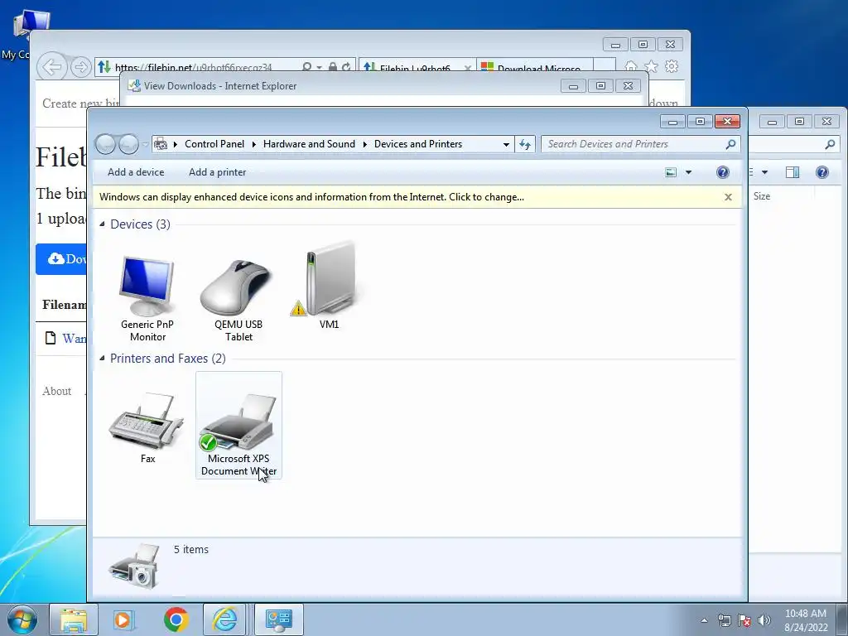Open the taskbar clock and date

806,620
